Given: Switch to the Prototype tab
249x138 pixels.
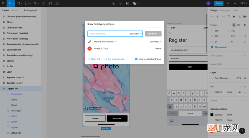Looking at the screenshot, I should tap(225, 10).
